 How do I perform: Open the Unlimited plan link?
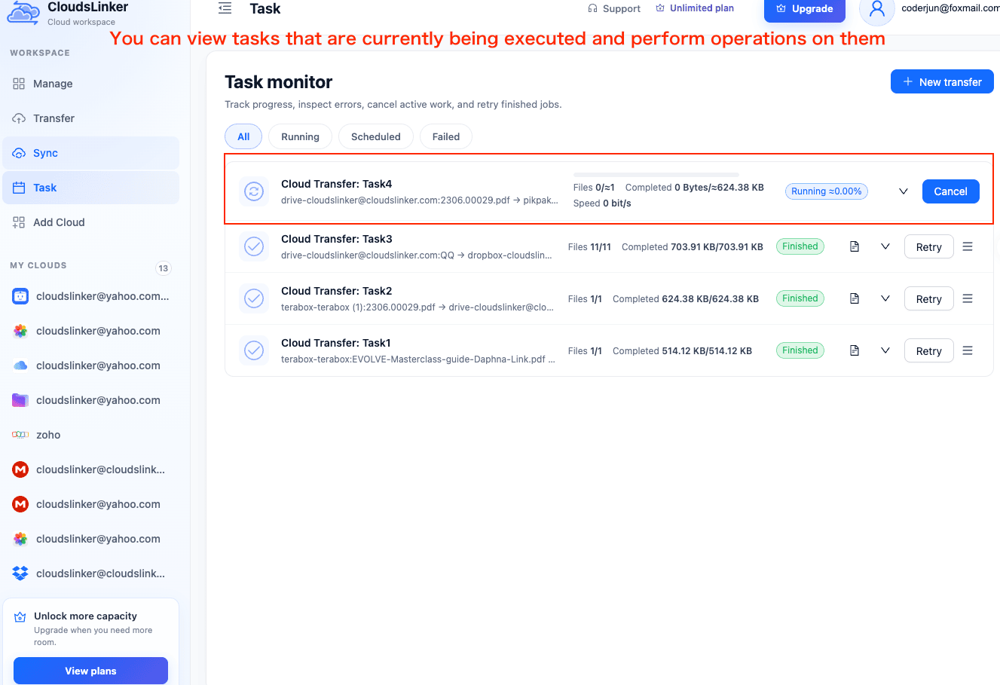(695, 8)
